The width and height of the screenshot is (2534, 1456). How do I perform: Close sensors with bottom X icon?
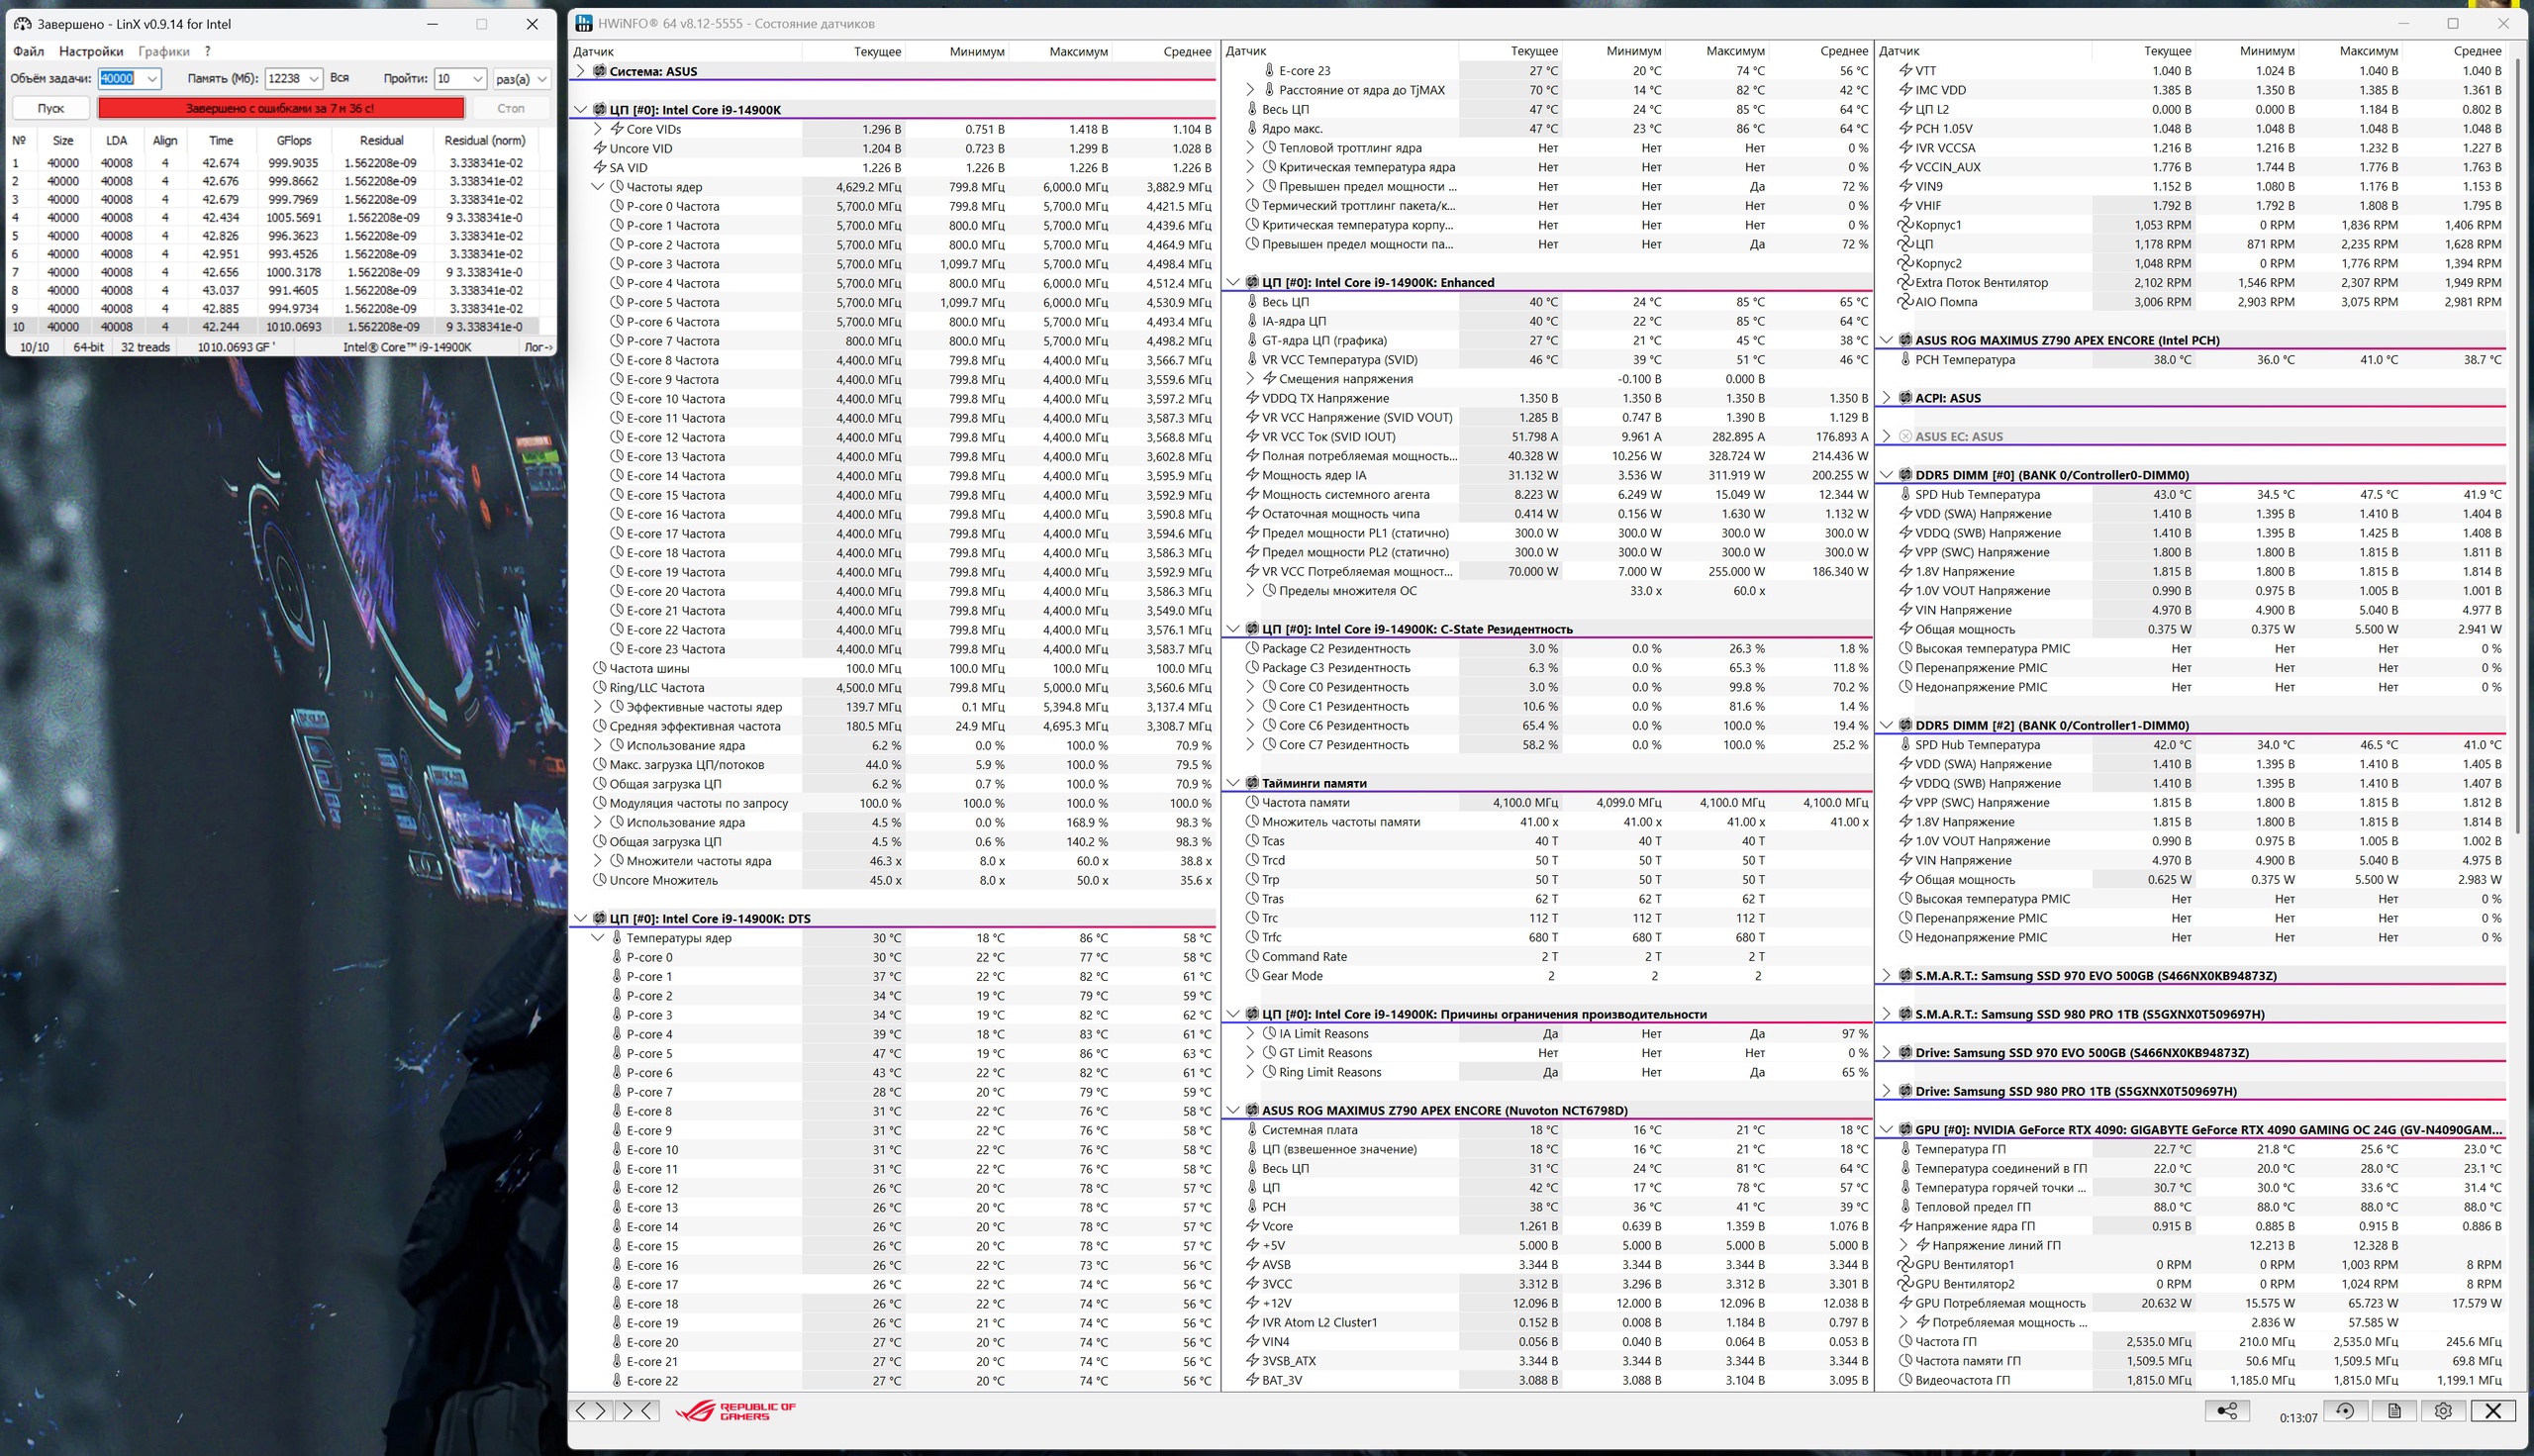[2493, 1411]
